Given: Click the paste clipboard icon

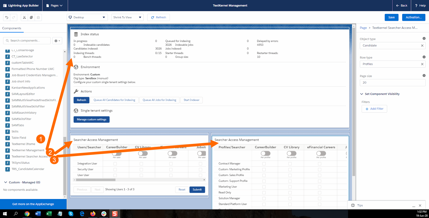Looking at the screenshot, I should coord(38,17).
